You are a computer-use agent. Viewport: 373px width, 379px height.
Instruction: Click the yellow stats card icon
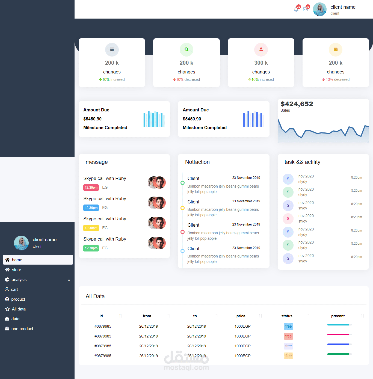tap(336, 50)
